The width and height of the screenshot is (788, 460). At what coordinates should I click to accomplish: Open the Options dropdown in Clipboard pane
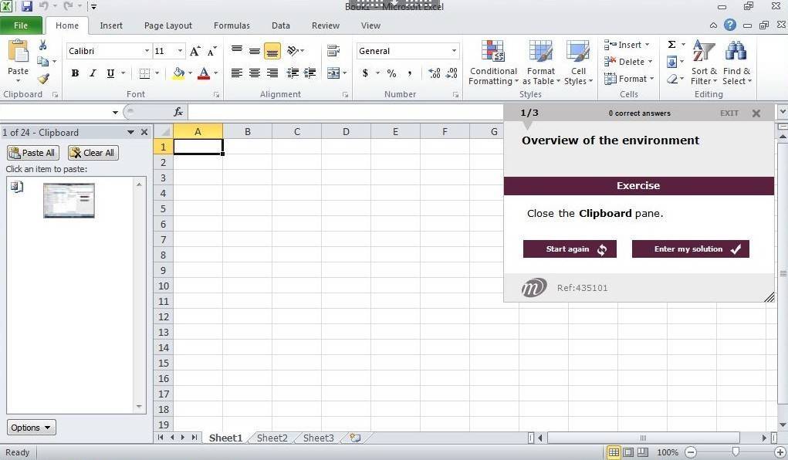32,428
